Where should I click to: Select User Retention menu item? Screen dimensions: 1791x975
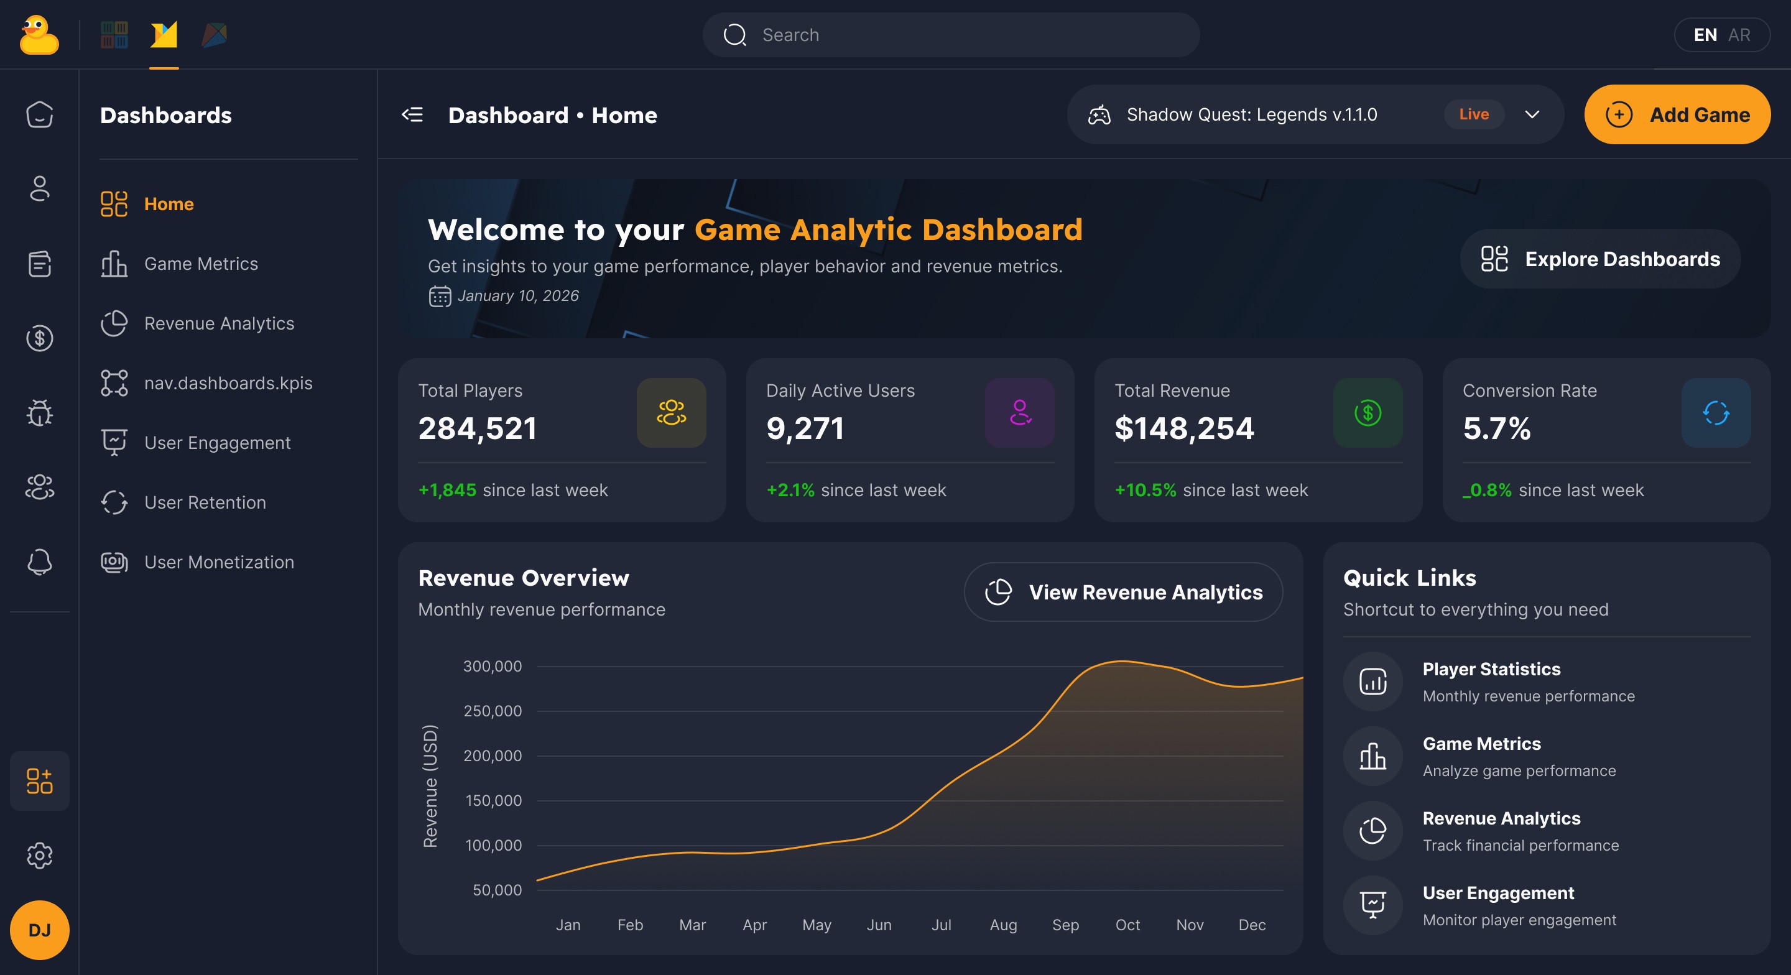pyautogui.click(x=205, y=502)
